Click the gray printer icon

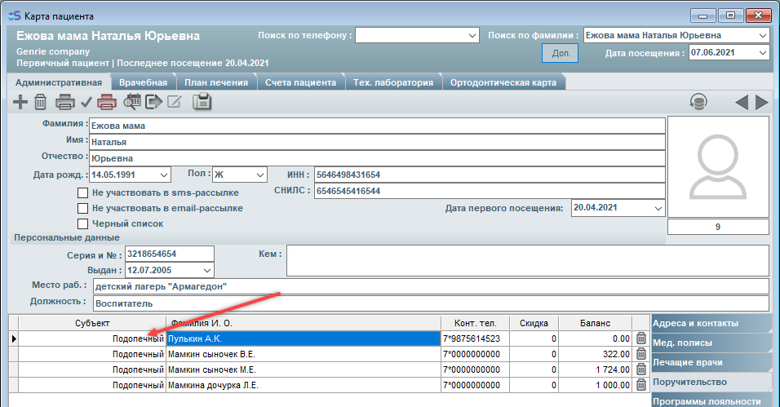(x=65, y=102)
